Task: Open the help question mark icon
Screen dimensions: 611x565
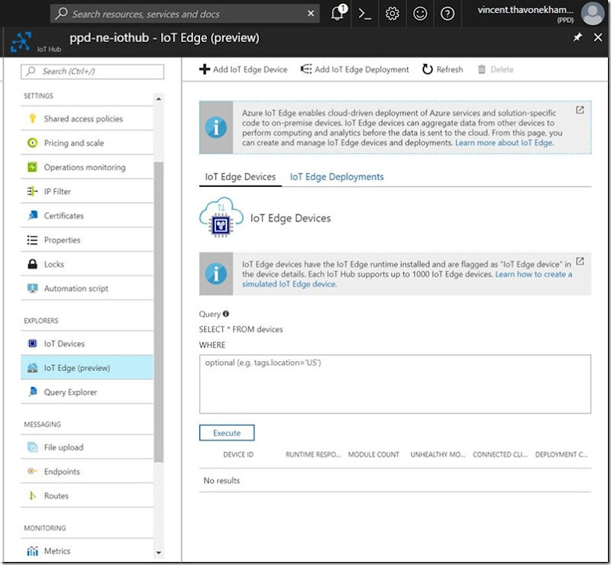Action: [448, 14]
